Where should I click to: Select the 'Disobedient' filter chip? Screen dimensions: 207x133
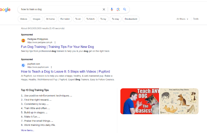tap(131, 19)
